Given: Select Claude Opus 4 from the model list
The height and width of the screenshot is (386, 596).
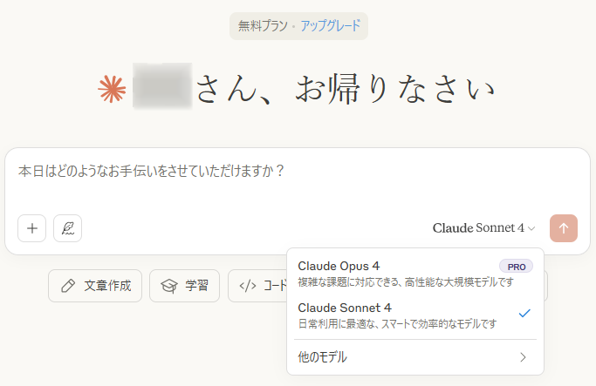Looking at the screenshot, I should click(x=415, y=274).
